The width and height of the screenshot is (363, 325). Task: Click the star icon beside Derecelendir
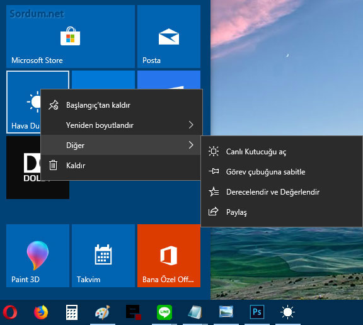click(214, 191)
